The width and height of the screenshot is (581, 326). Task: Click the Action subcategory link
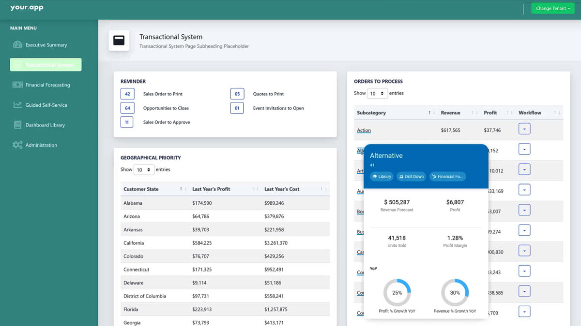[x=364, y=130]
